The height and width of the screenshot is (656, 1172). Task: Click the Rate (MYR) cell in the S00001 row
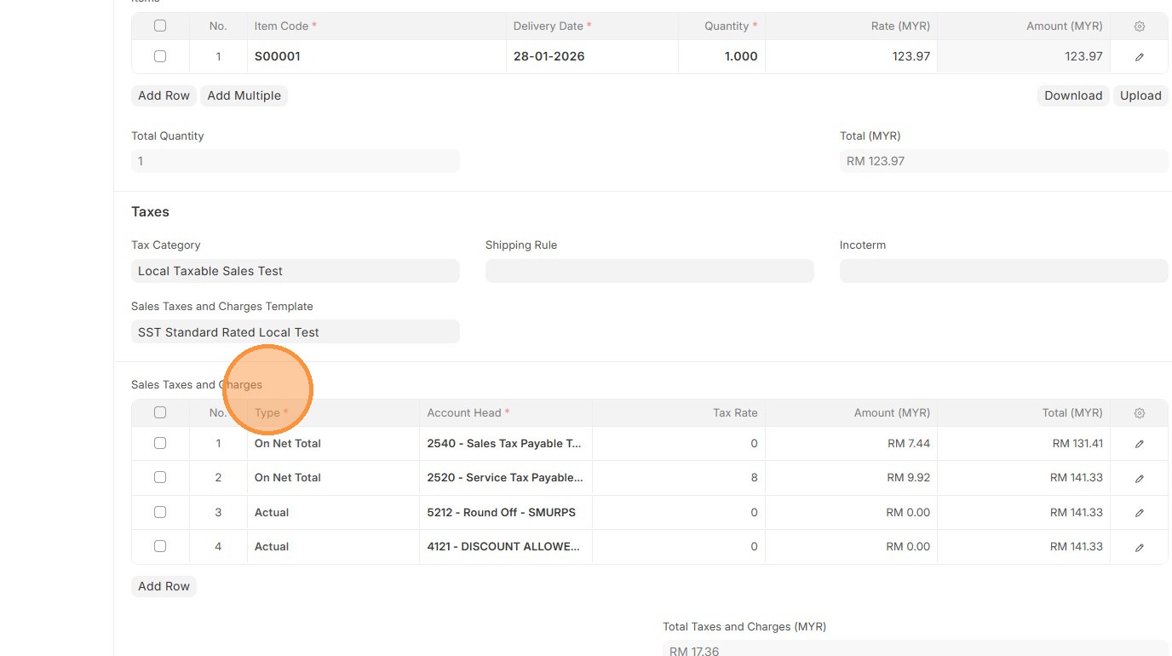851,56
